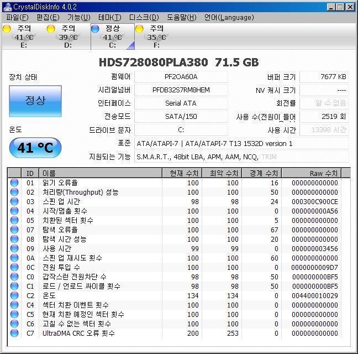Image resolution: width=358 pixels, height=354 pixels.
Task: Click status orb for attribute 03 스핀 업 시간
Action: click(x=14, y=201)
